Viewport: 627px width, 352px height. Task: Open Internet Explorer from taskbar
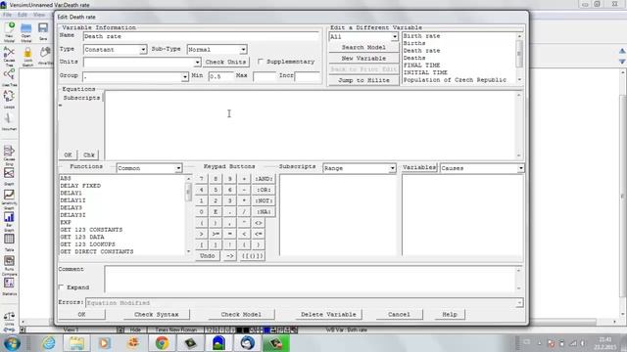point(49,343)
